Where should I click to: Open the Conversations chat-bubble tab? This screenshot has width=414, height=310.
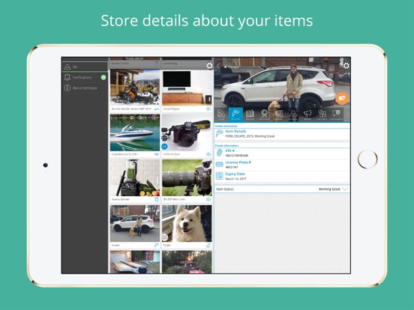coord(336,115)
